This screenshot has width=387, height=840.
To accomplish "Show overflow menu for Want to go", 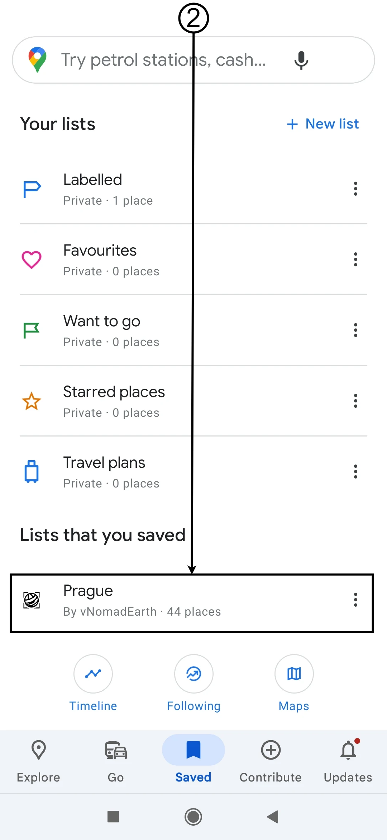I will [x=355, y=330].
